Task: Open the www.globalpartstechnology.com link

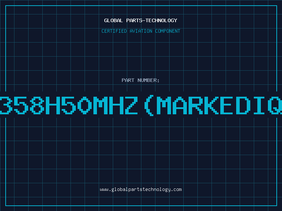Action: 141,190
